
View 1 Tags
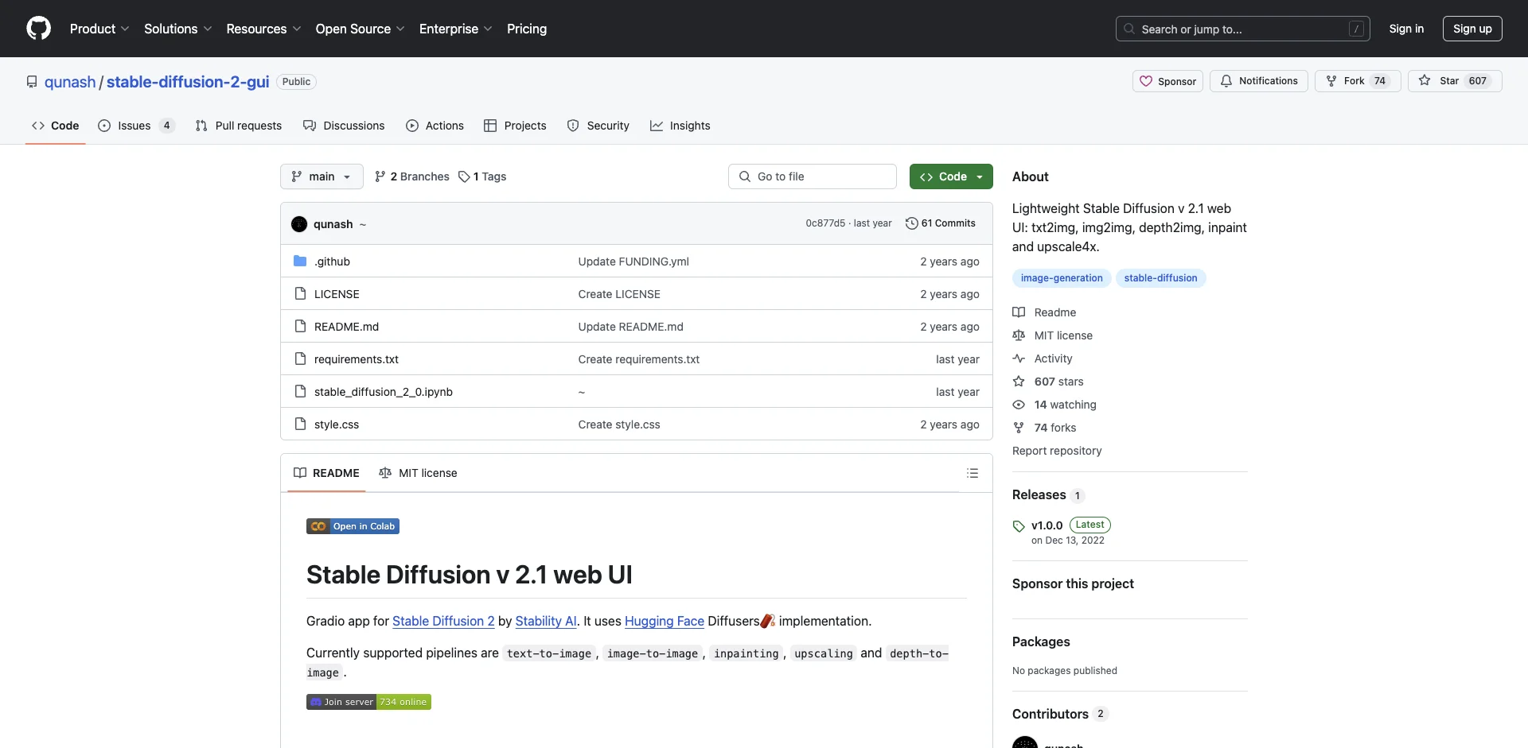pos(482,176)
